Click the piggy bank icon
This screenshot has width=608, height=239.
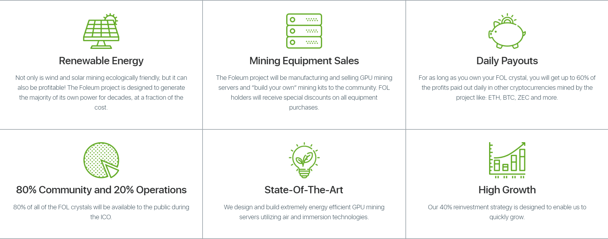click(507, 32)
